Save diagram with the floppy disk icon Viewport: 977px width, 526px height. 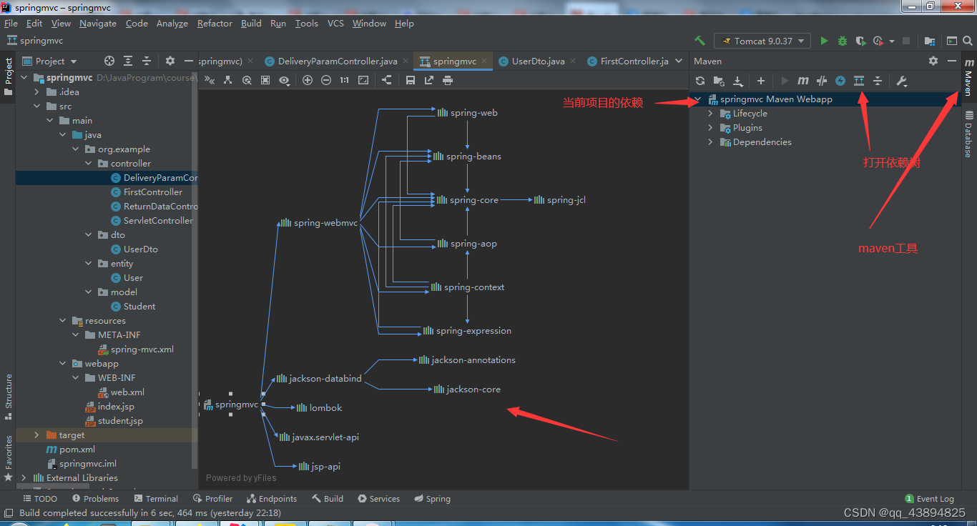click(411, 80)
